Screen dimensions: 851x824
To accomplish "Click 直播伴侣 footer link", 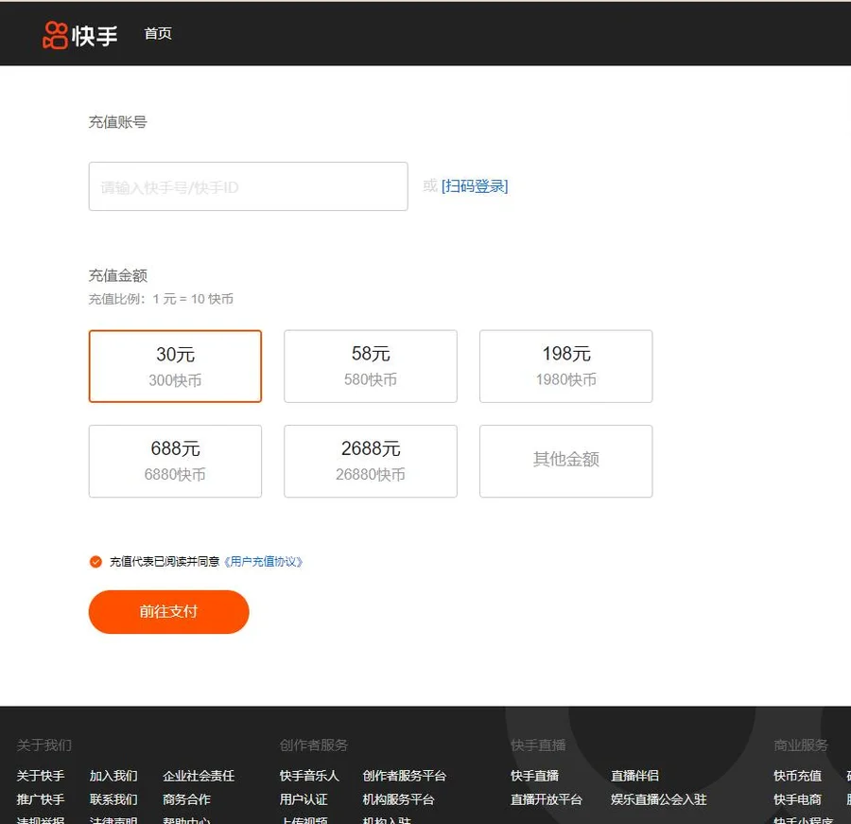I will click(x=634, y=776).
